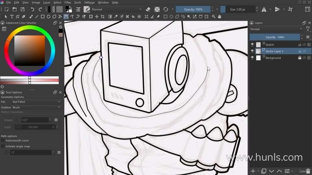Expand the Outline dropdown set to Brush
This screenshot has width=312, height=175.
(x=36, y=107)
